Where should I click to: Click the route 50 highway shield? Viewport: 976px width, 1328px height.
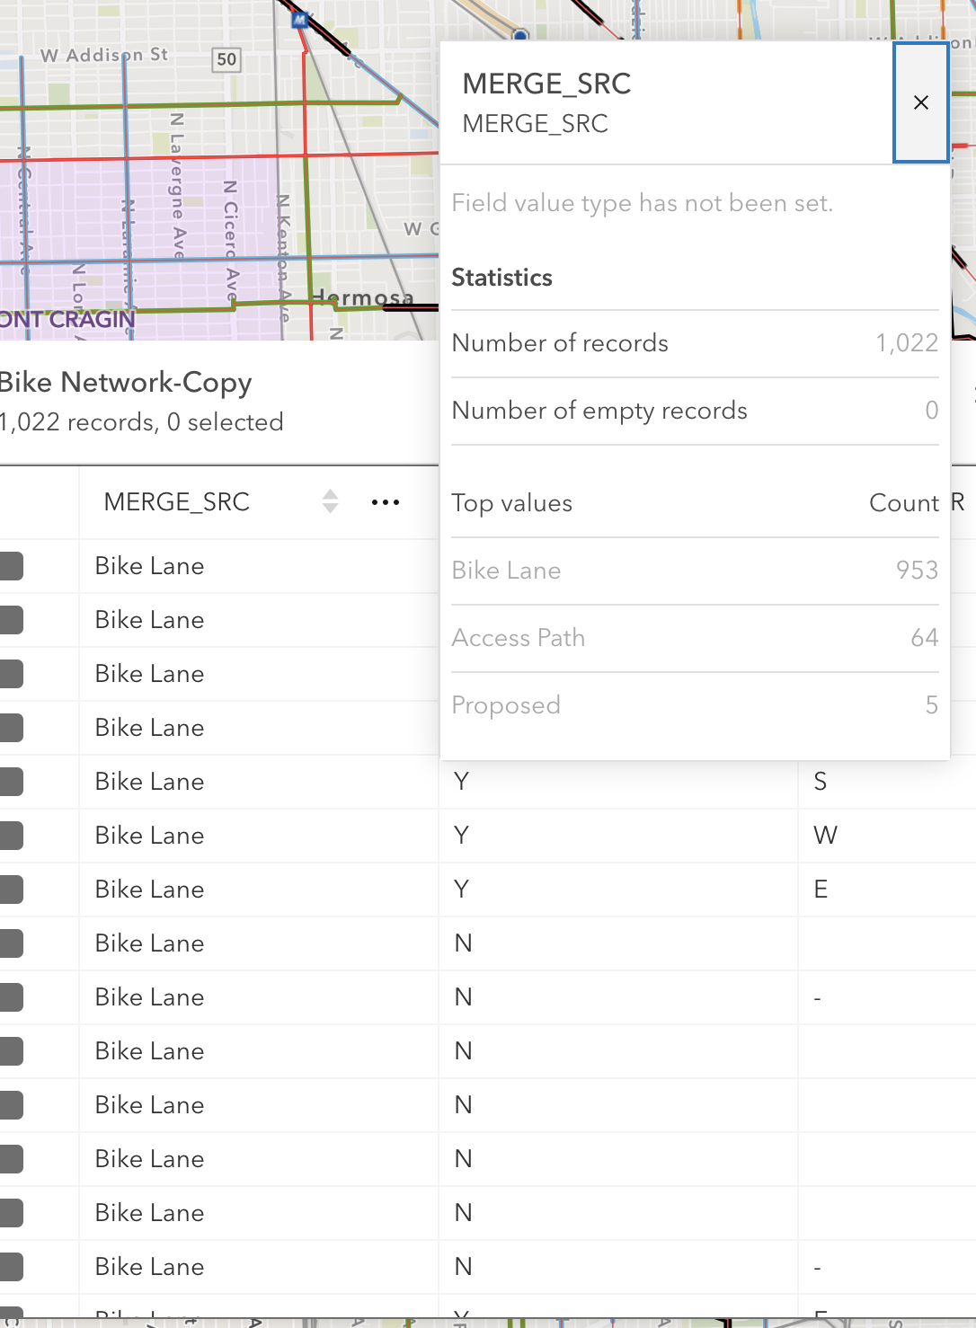tap(226, 60)
